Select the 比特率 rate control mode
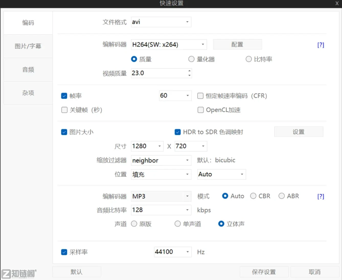This screenshot has height=280, width=342. click(248, 59)
